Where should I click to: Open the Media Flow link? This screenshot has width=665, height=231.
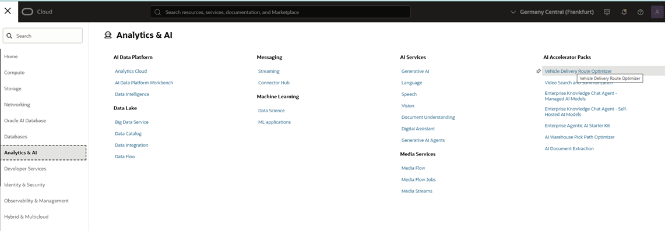click(x=413, y=168)
